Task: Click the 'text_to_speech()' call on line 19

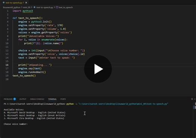Action: (24, 76)
